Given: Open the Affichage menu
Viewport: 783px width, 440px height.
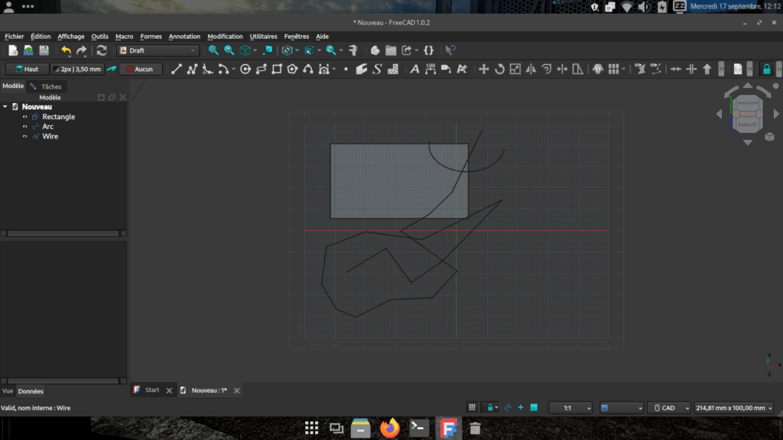Looking at the screenshot, I should click(x=71, y=37).
